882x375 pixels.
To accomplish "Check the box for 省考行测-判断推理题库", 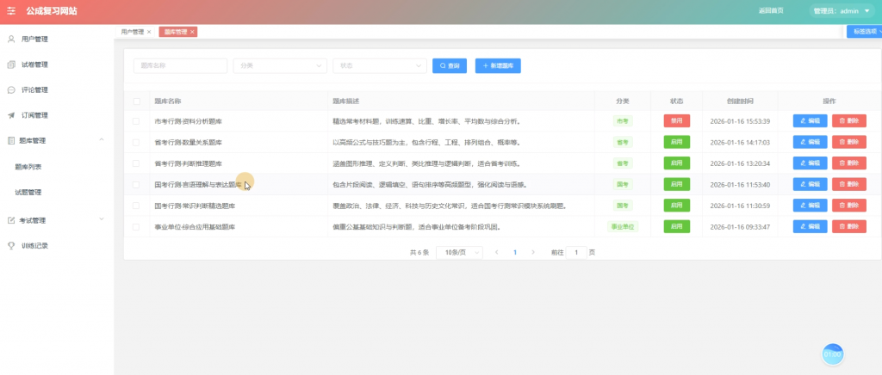I will click(136, 163).
